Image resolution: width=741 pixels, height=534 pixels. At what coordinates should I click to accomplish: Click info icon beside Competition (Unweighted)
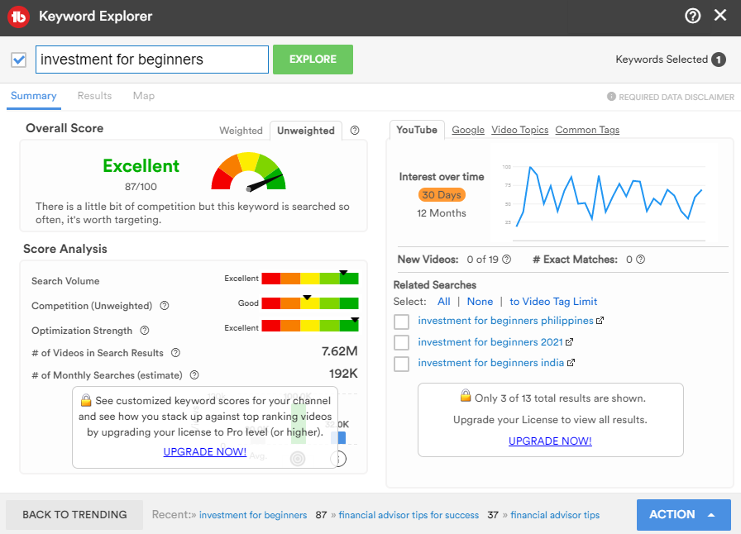tap(165, 306)
